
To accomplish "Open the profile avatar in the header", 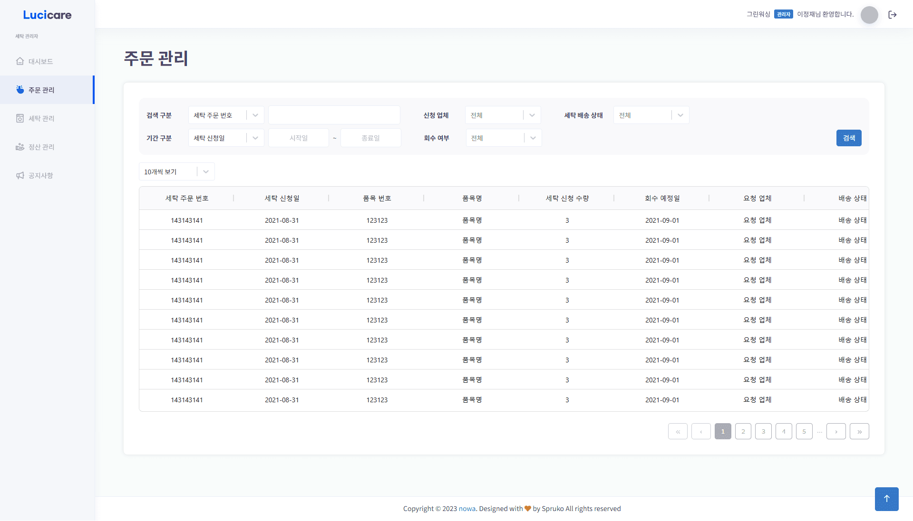I will click(869, 15).
